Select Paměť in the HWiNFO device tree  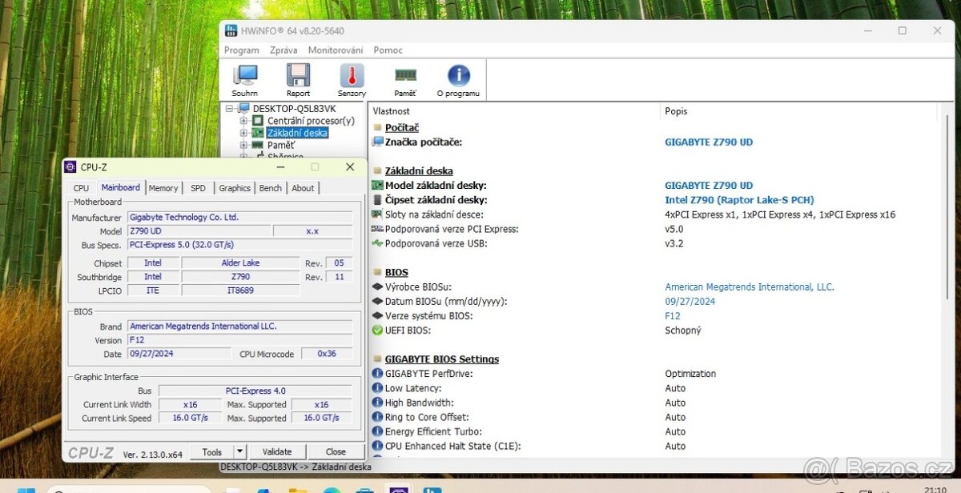279,144
